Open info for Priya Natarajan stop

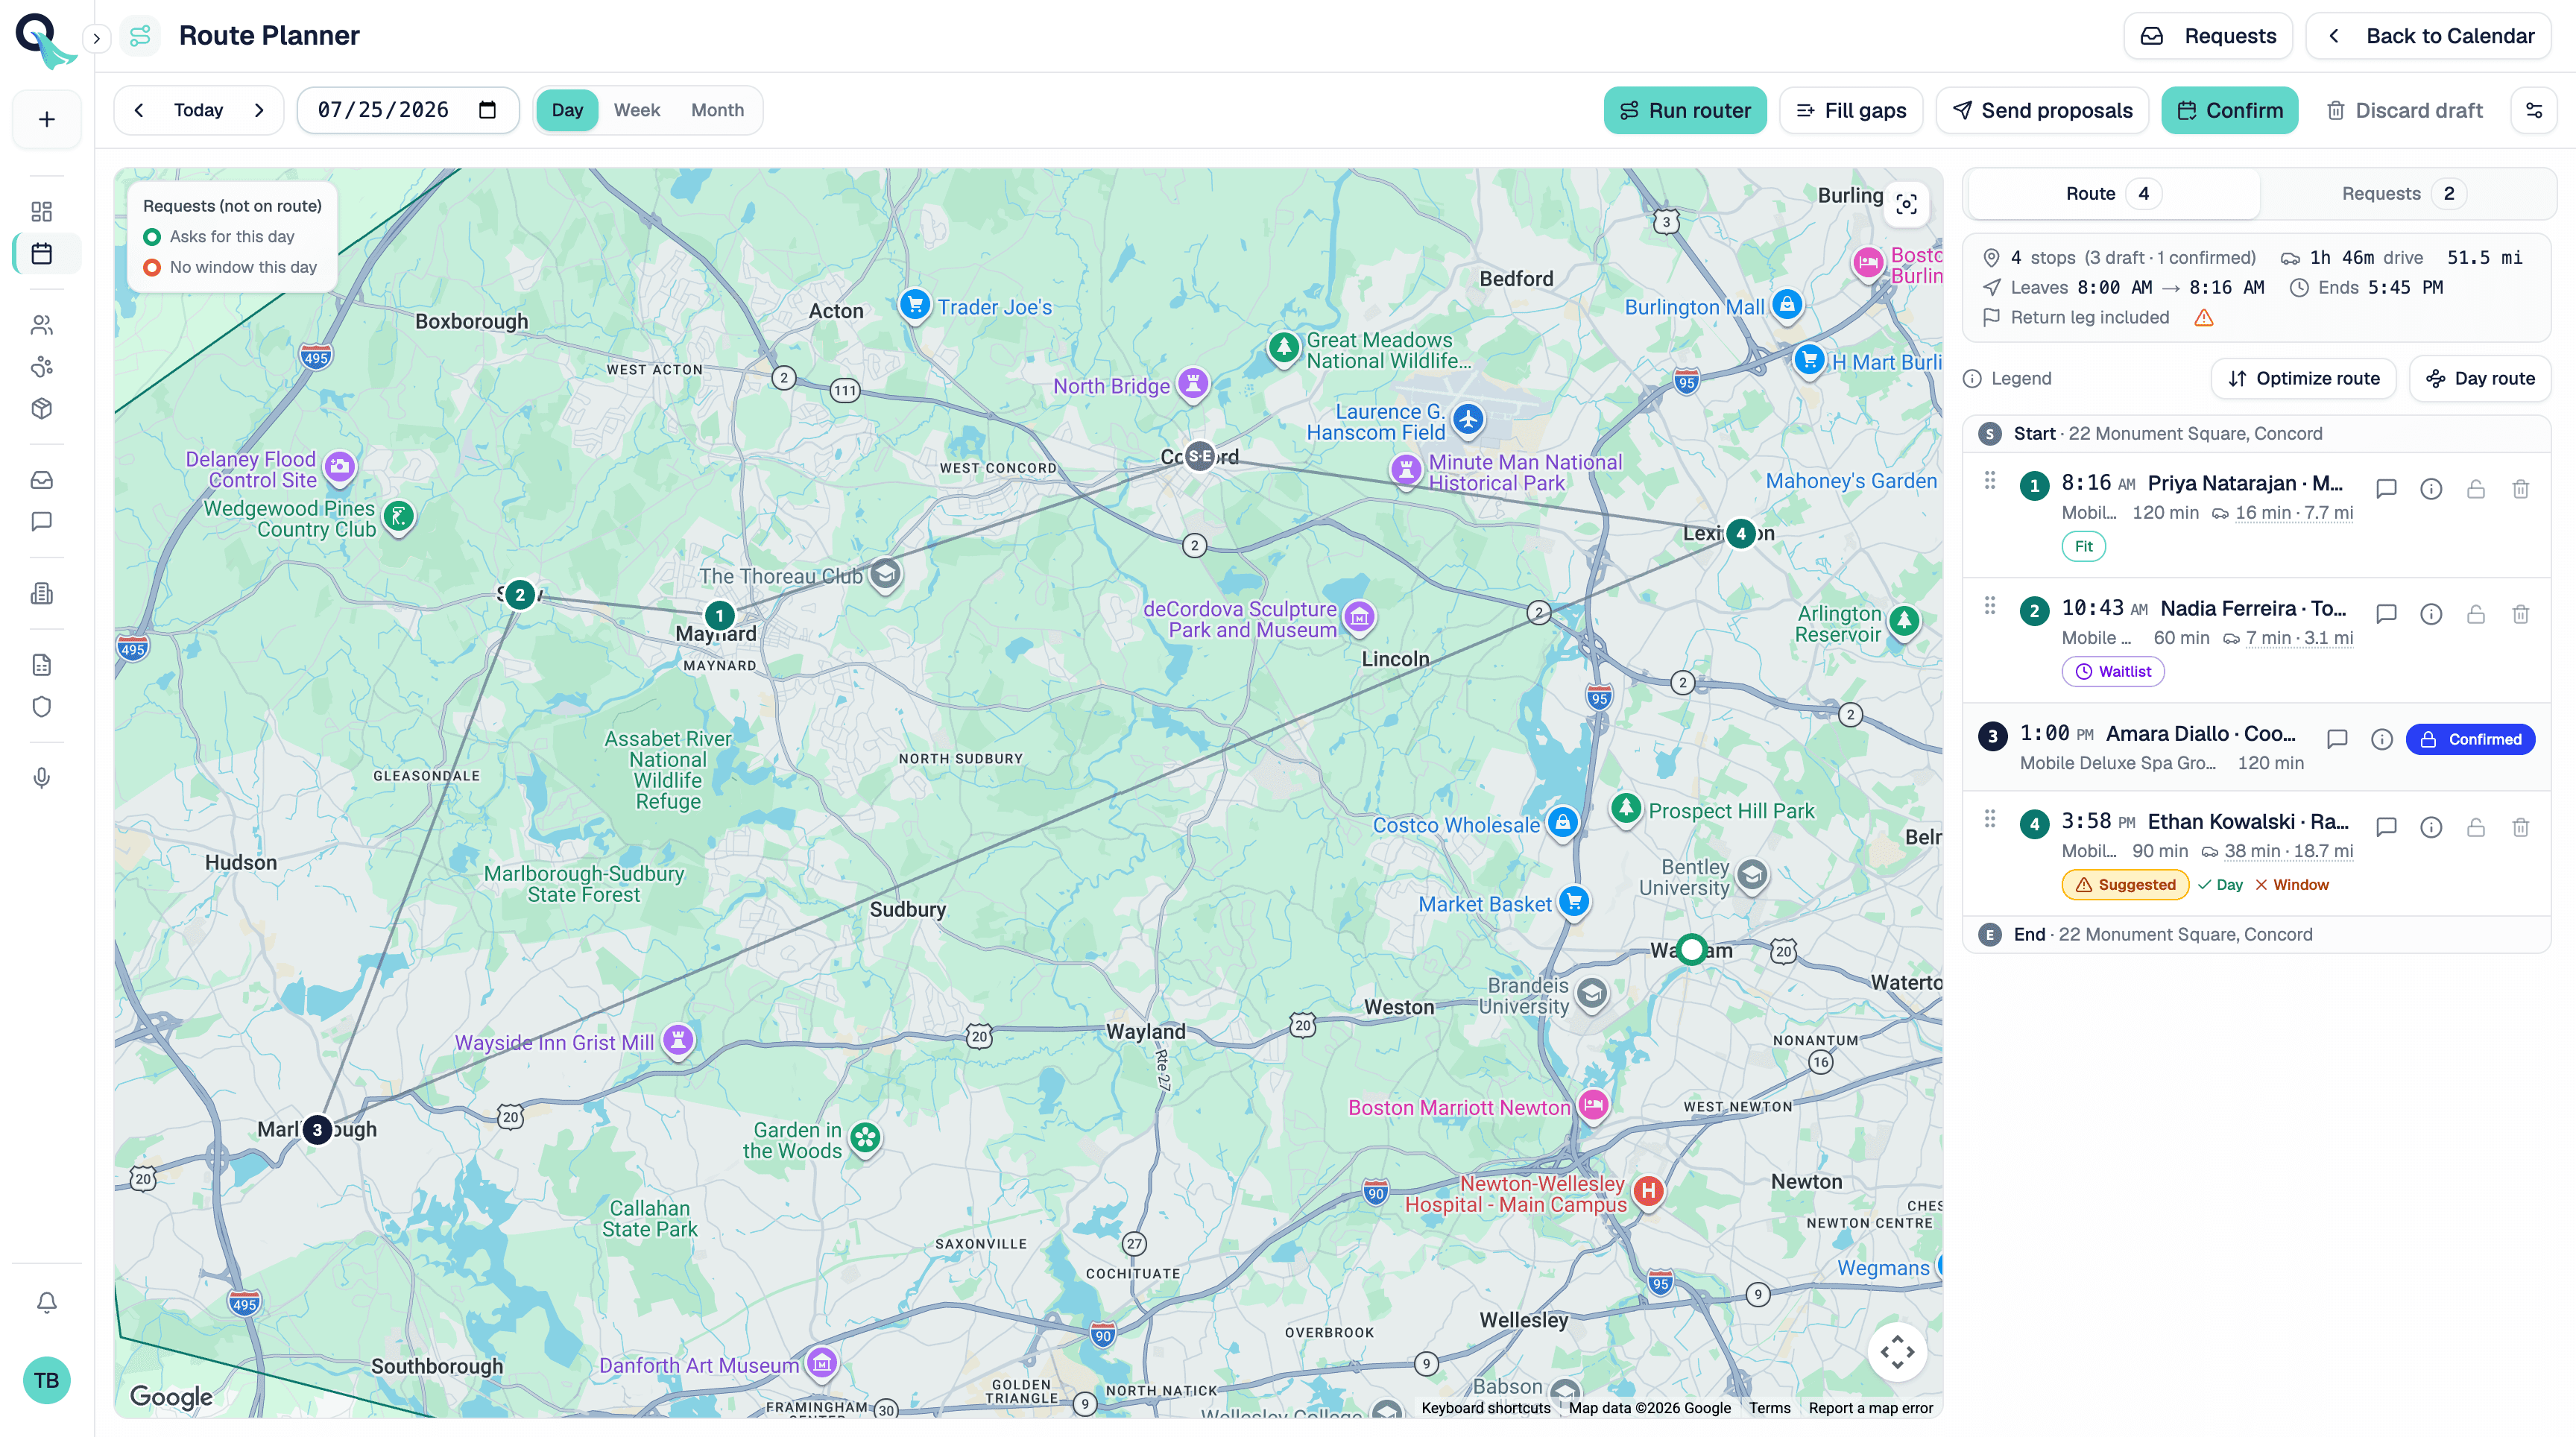(2431, 489)
